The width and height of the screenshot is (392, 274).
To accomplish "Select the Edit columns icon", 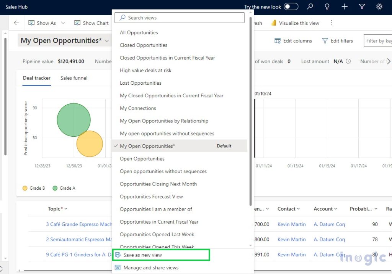I will point(278,40).
